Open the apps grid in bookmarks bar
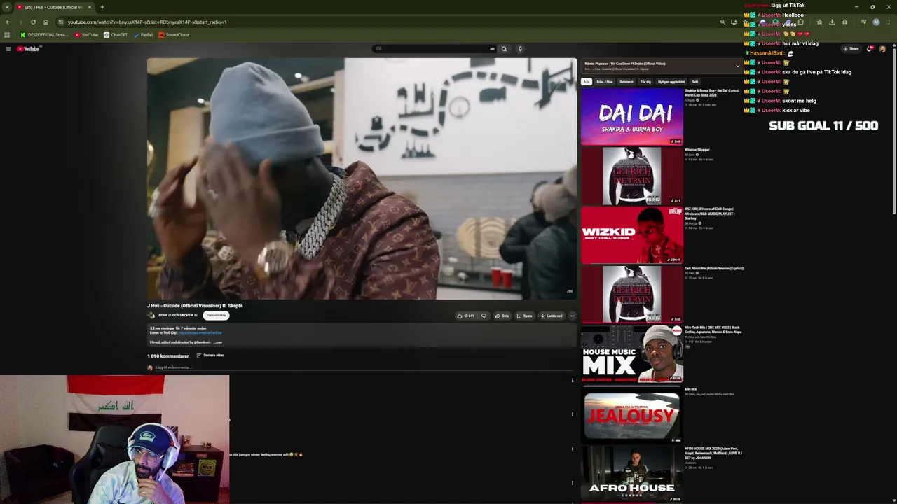 coord(7,35)
